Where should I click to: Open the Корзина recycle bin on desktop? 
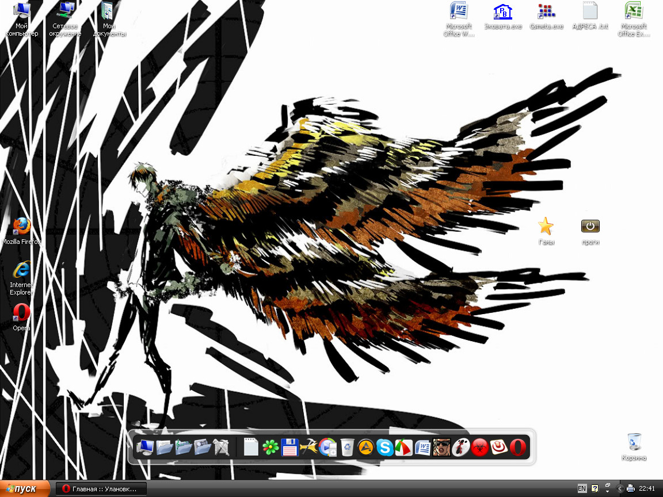(634, 442)
